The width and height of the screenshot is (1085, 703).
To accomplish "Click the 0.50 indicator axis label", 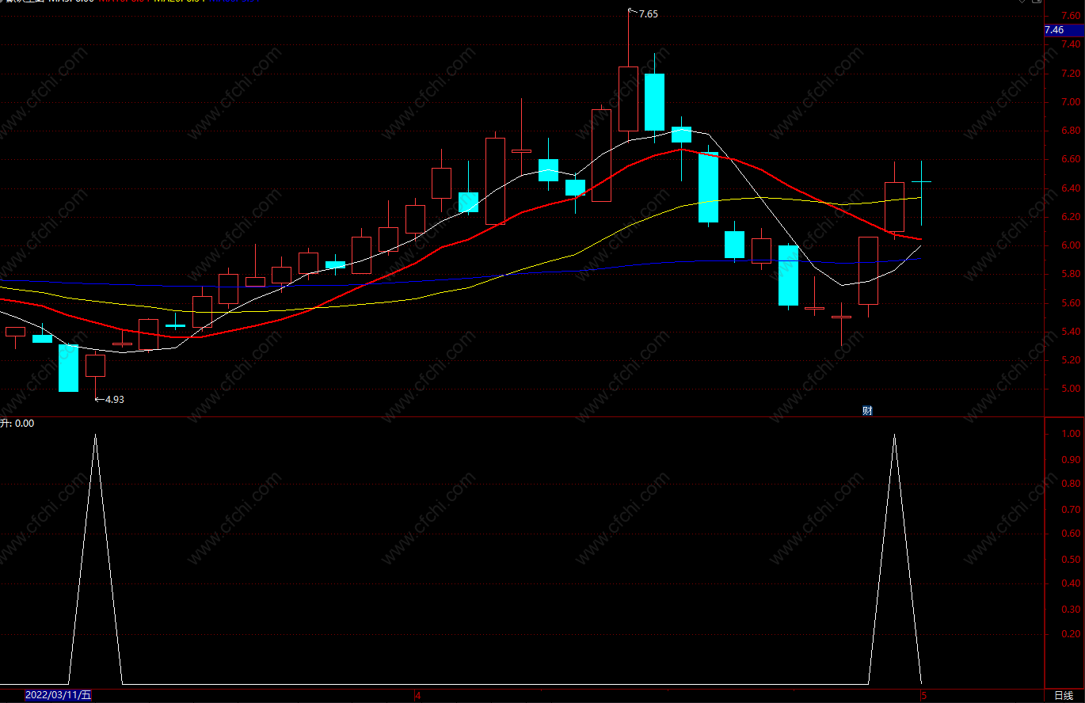I will click(x=1071, y=560).
